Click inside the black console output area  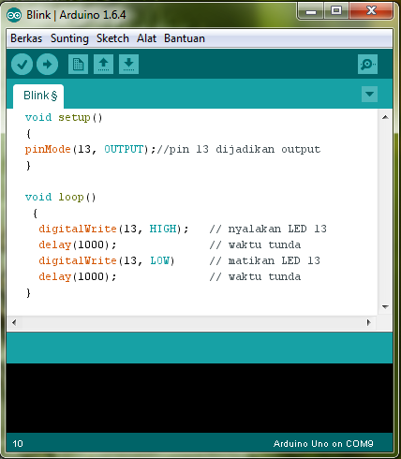point(200,398)
